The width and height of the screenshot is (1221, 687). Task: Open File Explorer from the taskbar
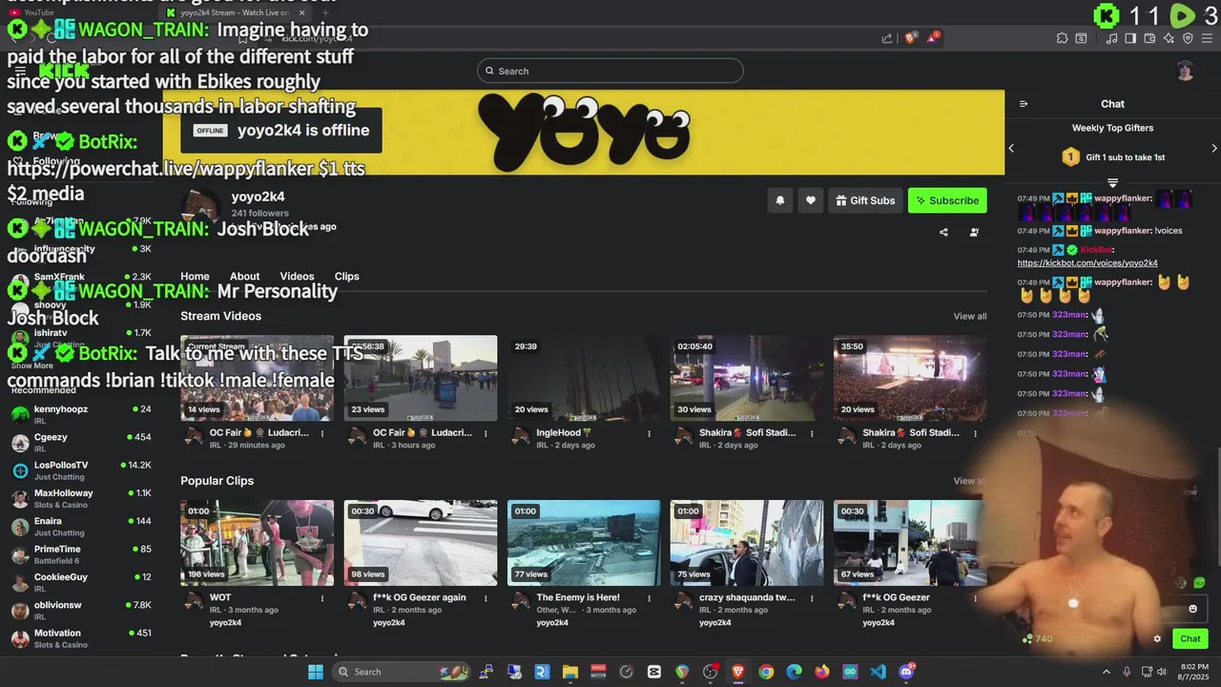click(x=570, y=672)
